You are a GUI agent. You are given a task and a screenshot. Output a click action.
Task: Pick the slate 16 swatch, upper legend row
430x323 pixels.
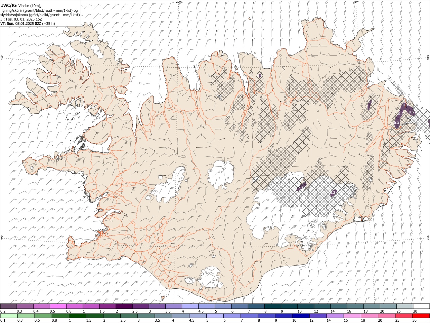click(x=355, y=307)
